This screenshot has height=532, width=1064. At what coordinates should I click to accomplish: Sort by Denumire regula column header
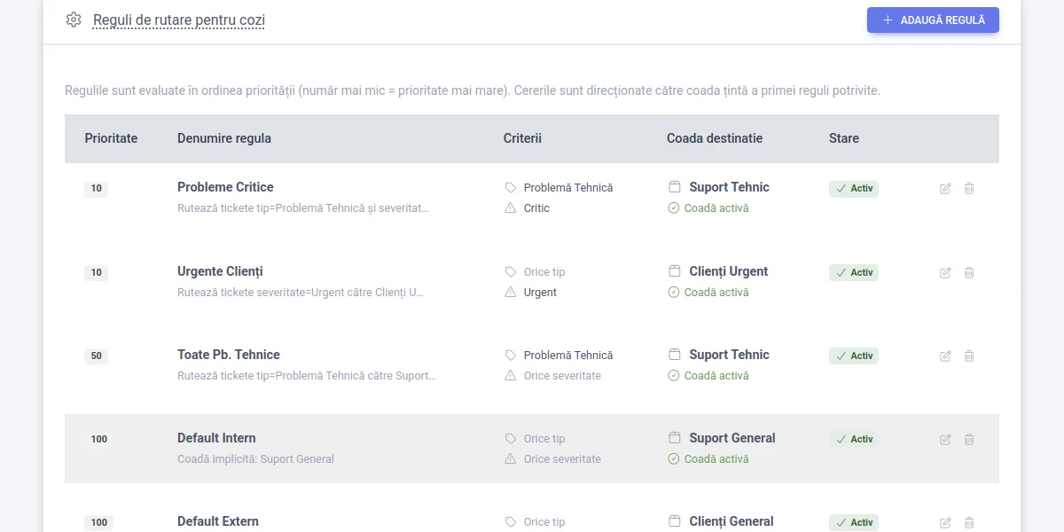(224, 138)
